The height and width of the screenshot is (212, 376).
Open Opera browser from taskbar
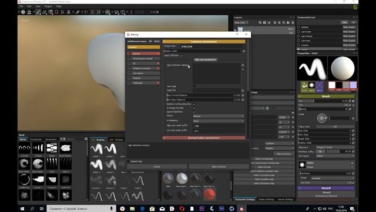click(182, 208)
